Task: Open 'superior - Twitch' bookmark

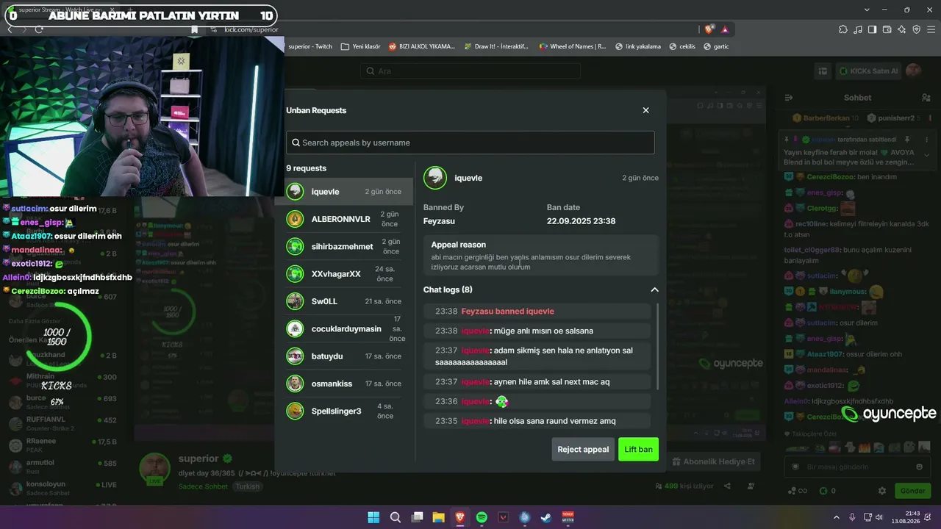Action: click(309, 46)
